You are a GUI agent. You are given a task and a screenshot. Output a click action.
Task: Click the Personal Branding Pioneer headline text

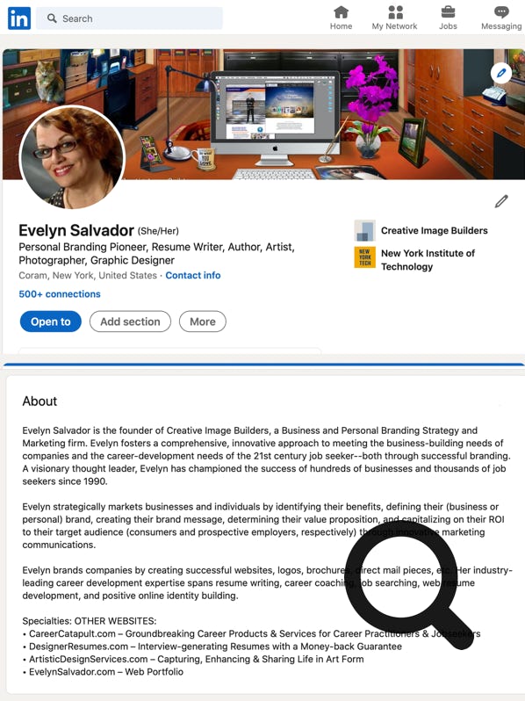click(x=156, y=254)
